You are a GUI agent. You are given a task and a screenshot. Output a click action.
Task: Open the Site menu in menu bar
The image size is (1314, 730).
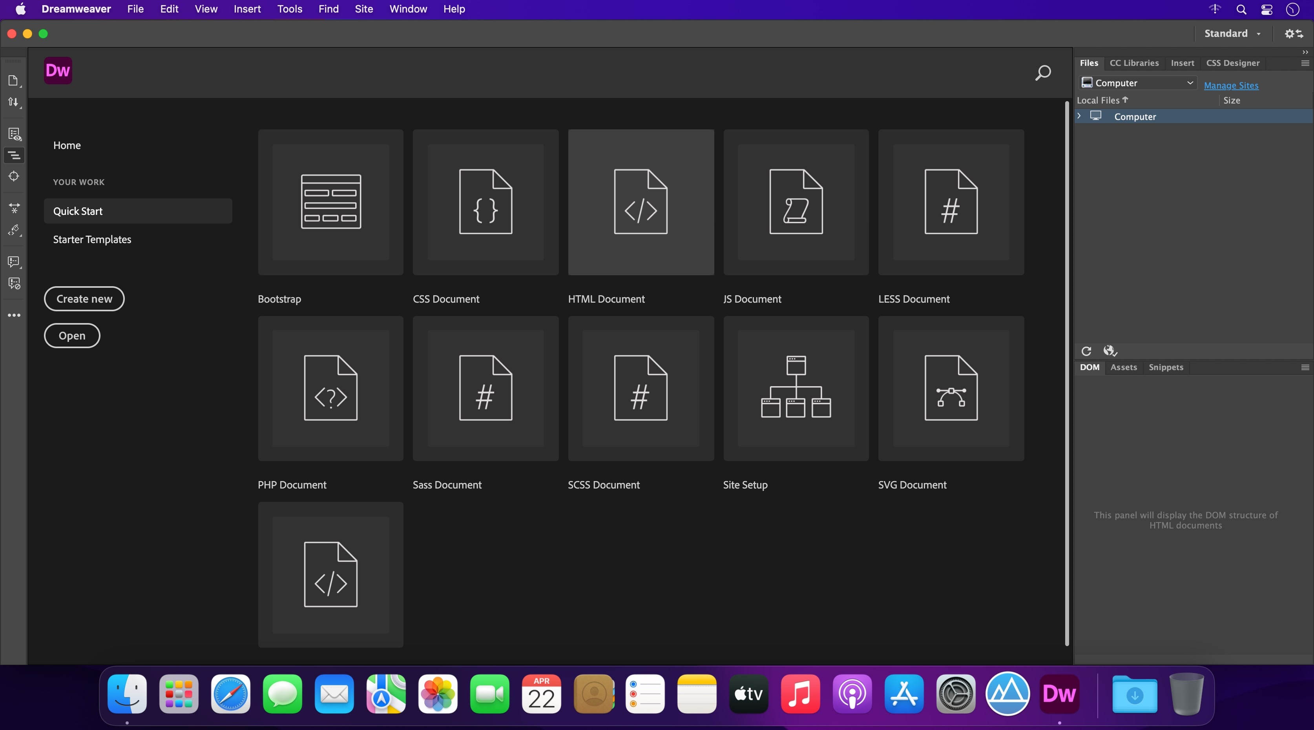[363, 9]
